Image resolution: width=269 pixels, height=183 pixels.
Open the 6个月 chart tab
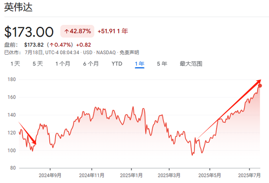click(x=91, y=64)
